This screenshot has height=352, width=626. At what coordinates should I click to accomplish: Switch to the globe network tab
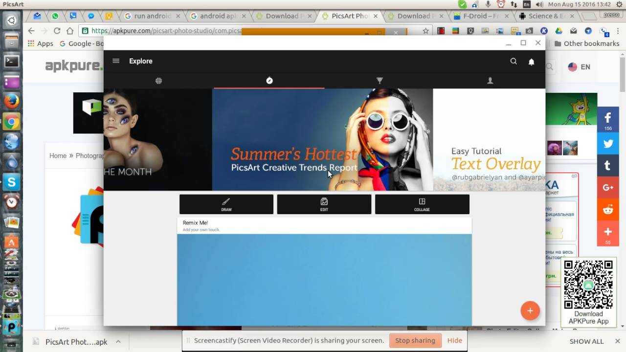click(x=158, y=81)
